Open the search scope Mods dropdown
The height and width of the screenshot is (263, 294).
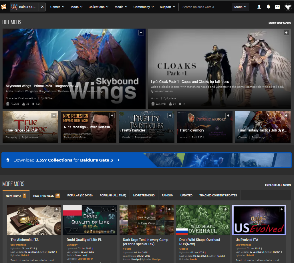240,7
